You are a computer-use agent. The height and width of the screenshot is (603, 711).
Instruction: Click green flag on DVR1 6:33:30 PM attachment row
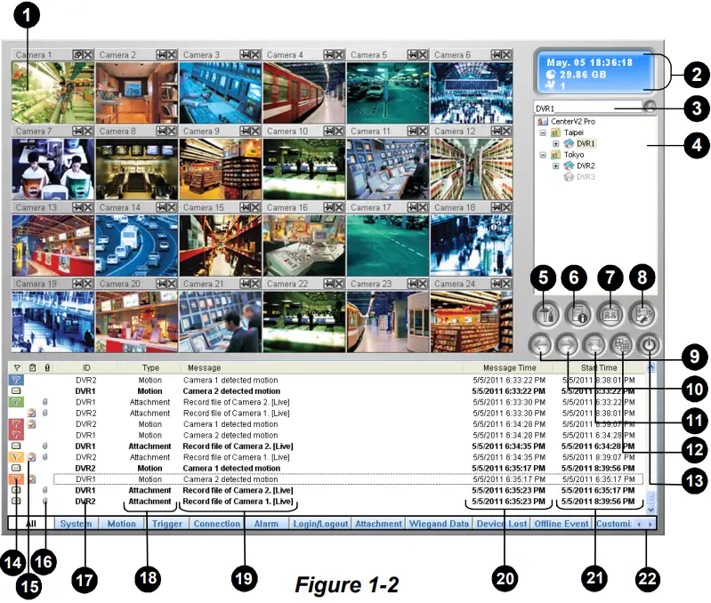click(16, 402)
